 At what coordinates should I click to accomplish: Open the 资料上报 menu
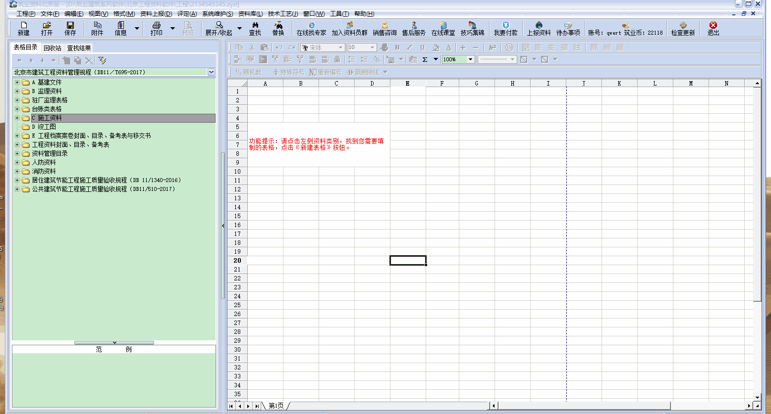[x=156, y=14]
